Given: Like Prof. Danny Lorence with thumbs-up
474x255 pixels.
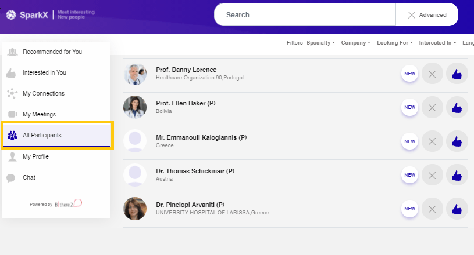Looking at the screenshot, I should click(457, 74).
